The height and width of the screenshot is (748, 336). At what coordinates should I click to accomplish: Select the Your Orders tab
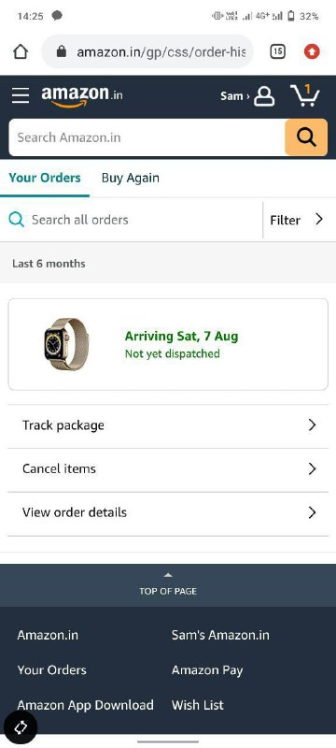point(45,178)
